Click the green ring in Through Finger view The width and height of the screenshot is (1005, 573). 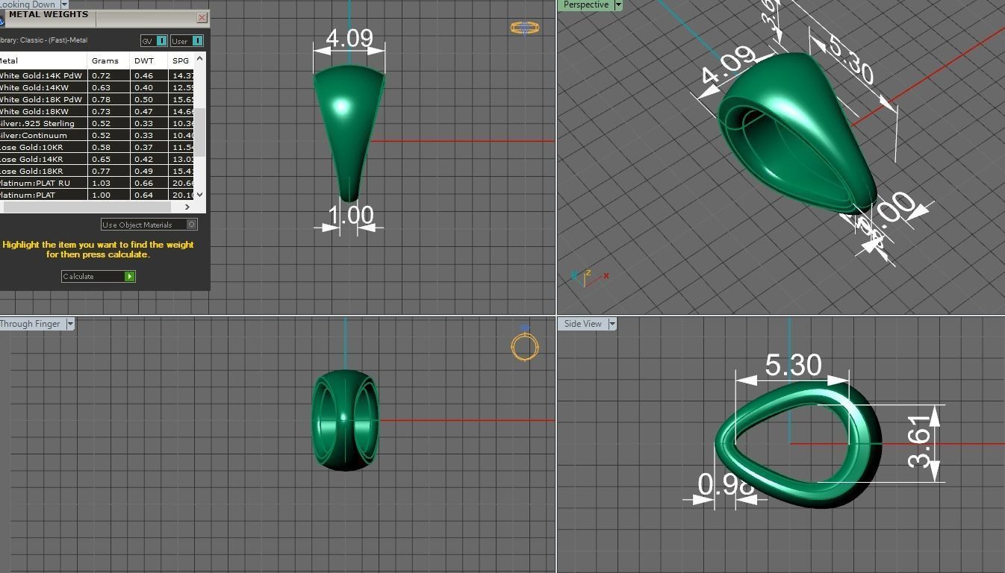coord(345,420)
